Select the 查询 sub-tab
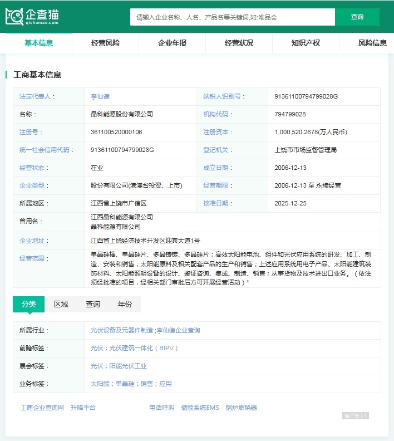Screen dimensions: 394x441 click(x=93, y=304)
